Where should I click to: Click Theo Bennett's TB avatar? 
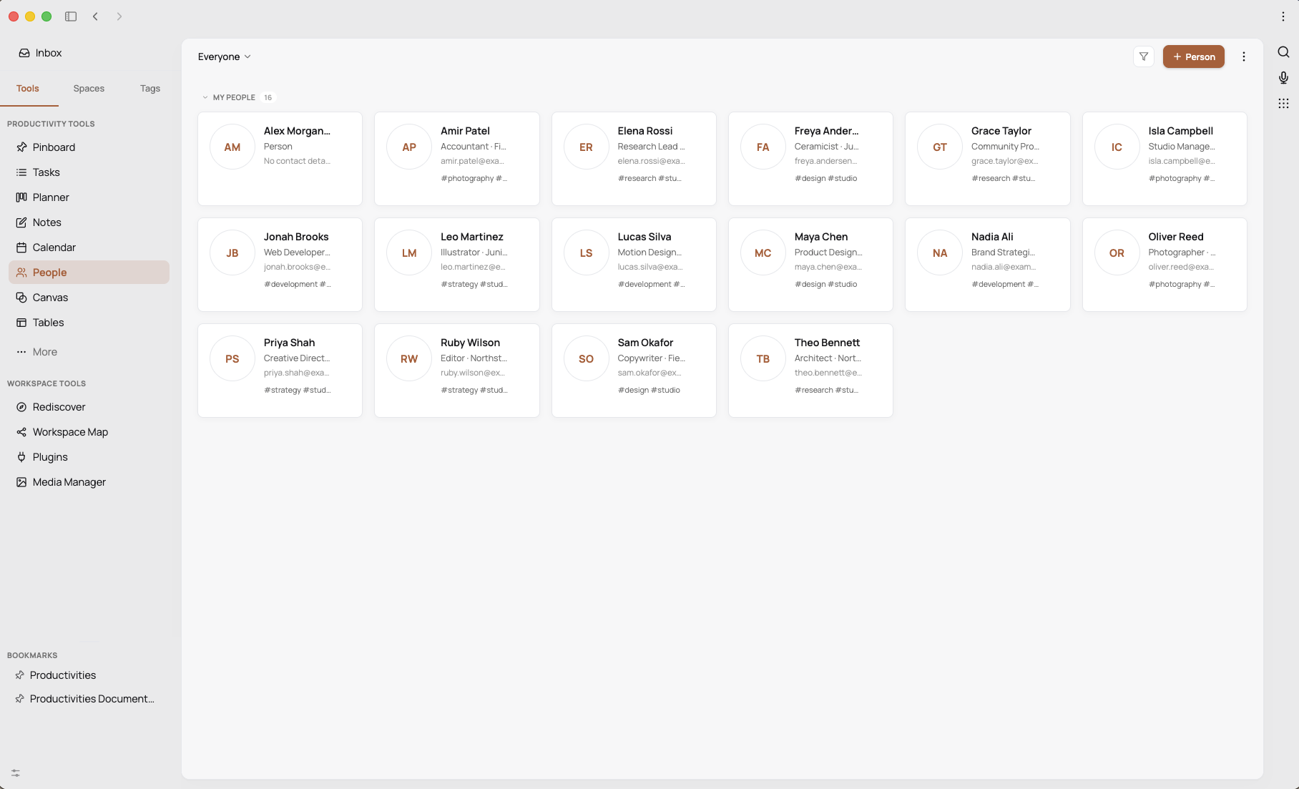[763, 359]
